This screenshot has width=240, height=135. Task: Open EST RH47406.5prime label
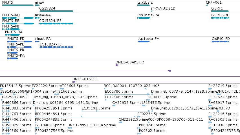pyautogui.click(x=17, y=120)
